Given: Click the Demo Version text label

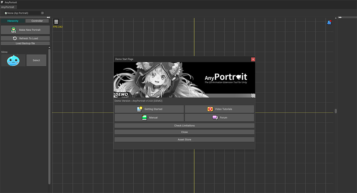Looking at the screenshot, I should click(139, 101).
